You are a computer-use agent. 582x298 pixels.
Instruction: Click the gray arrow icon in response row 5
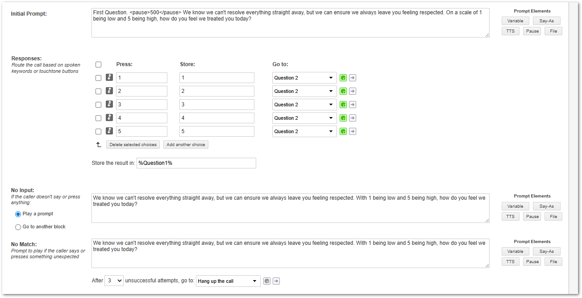(x=353, y=131)
